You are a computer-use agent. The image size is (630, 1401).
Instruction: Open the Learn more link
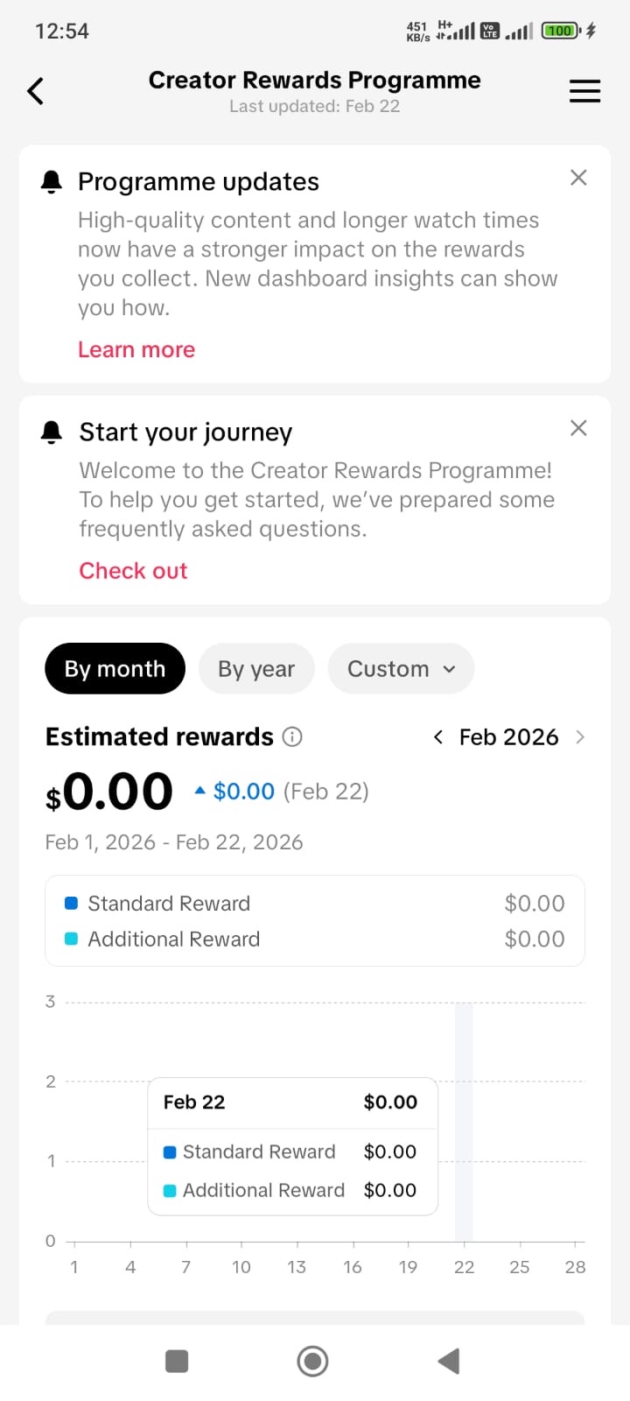click(136, 349)
